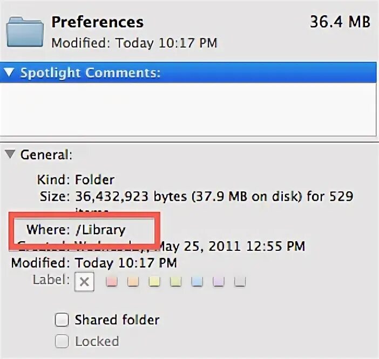Click the Kind: Folder value

coord(94,179)
